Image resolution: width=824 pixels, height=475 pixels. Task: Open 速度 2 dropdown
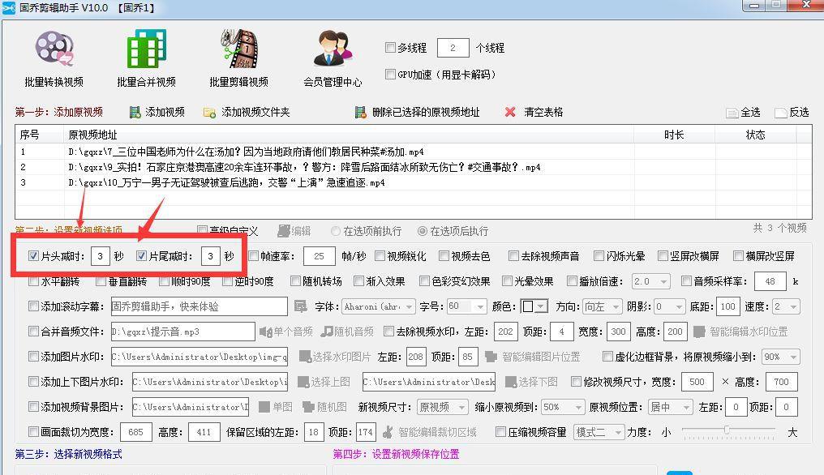787,306
